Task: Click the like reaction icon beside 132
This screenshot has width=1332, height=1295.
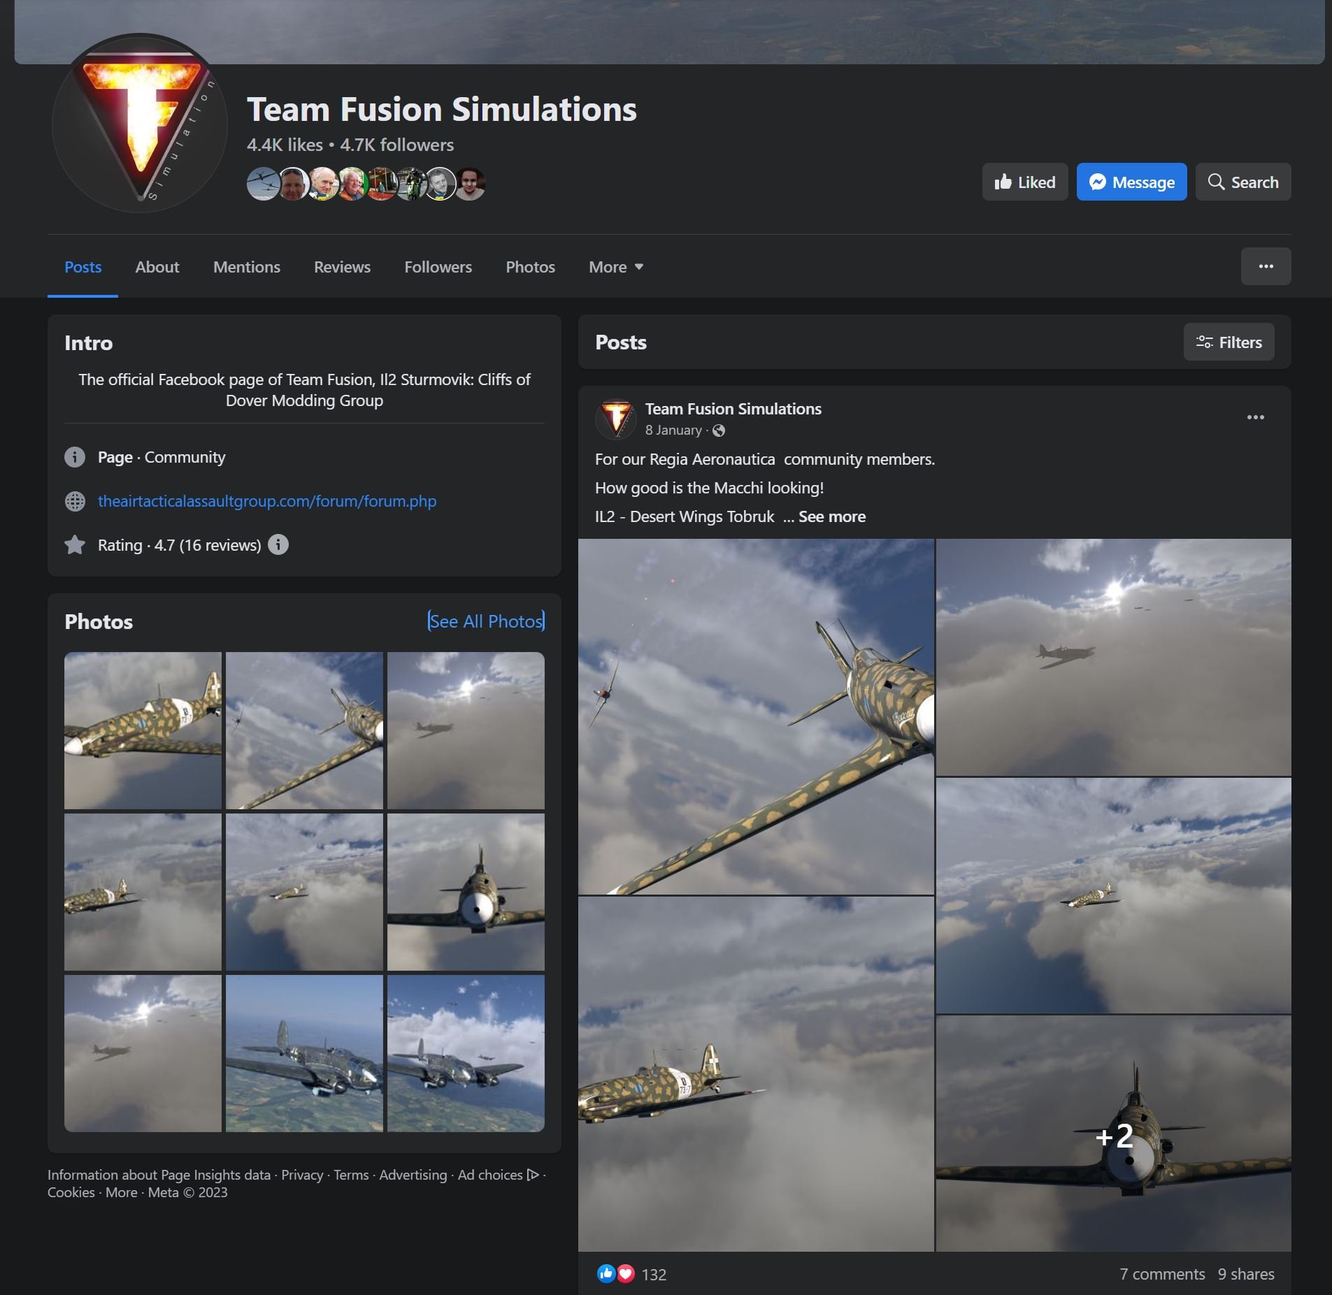Action: point(606,1273)
